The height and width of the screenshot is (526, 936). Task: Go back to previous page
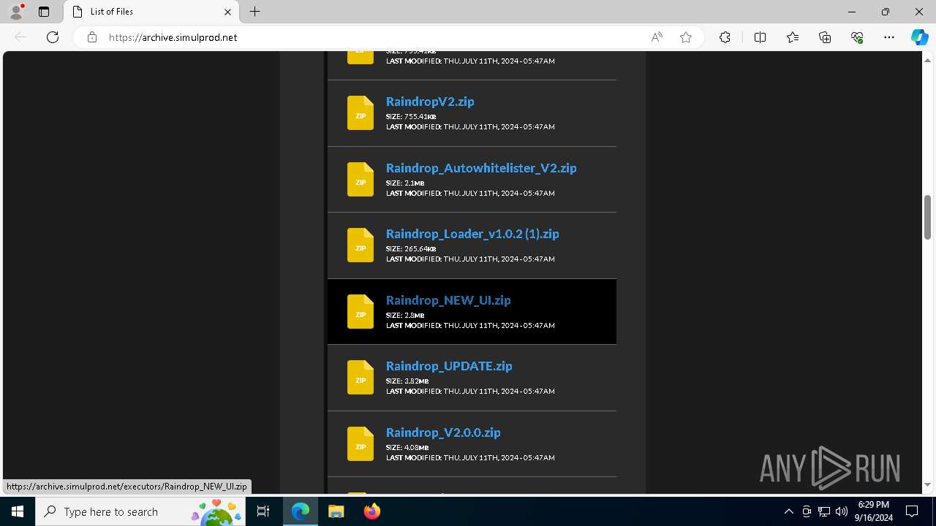coord(20,37)
